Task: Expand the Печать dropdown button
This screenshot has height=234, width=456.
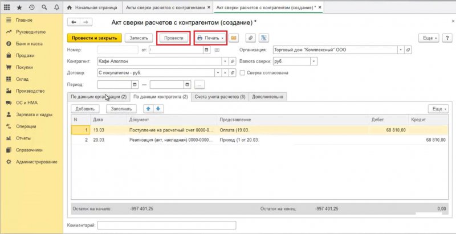Action: tap(210, 38)
